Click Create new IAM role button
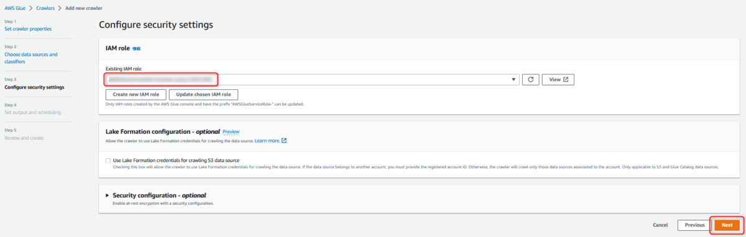 (136, 94)
